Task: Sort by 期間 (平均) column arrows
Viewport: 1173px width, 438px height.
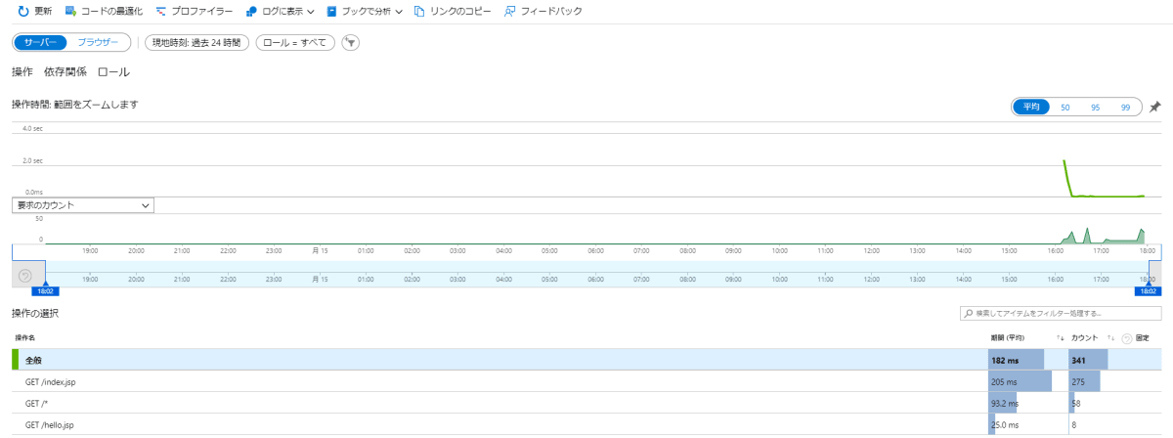Action: pos(1060,337)
